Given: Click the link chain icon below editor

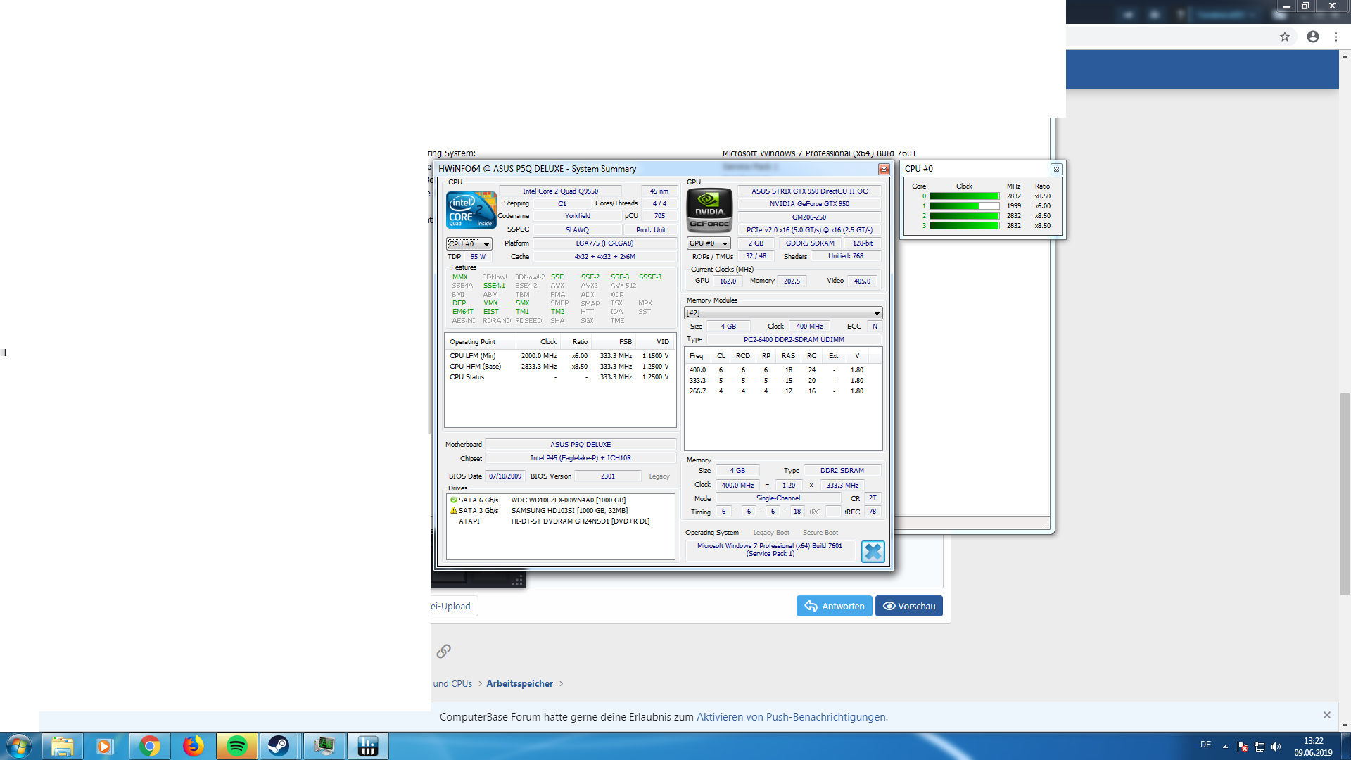Looking at the screenshot, I should [x=443, y=651].
